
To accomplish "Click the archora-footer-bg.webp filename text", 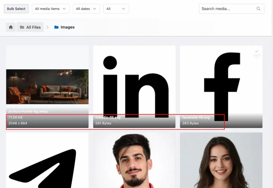I will (x=28, y=111).
